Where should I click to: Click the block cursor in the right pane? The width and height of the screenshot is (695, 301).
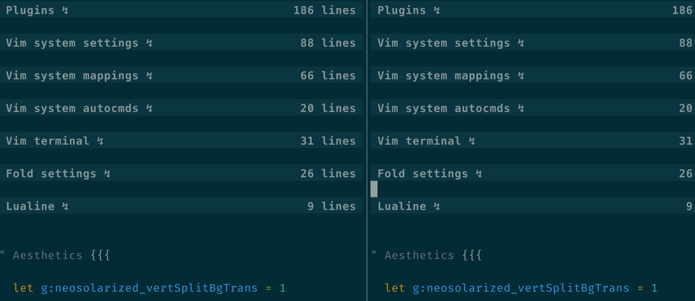click(374, 189)
